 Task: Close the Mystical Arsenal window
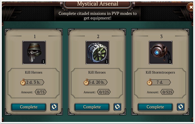click(191, 7)
